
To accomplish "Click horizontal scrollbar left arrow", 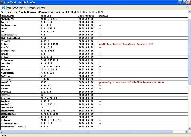I will [x=1, y=132].
